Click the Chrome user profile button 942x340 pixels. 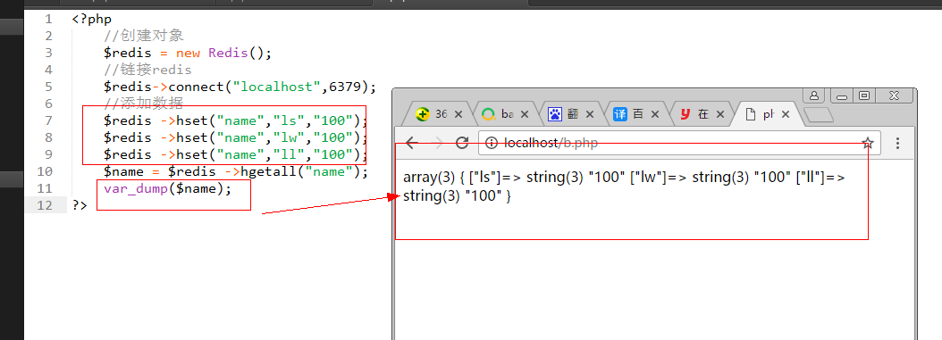813,95
